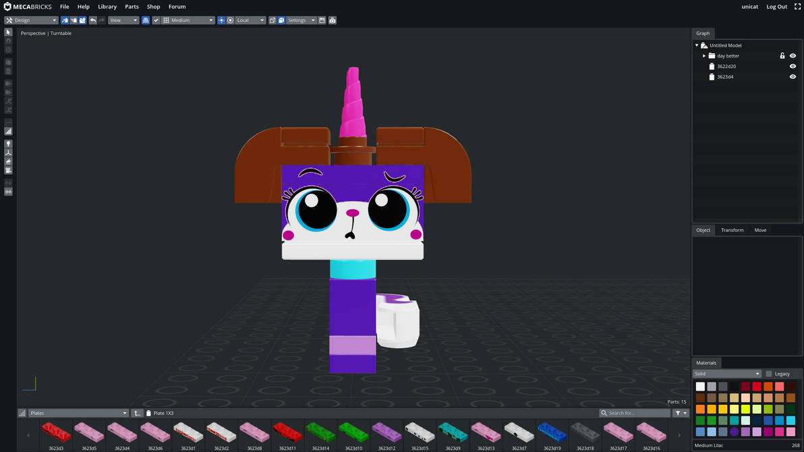Click the parts search field
The width and height of the screenshot is (804, 452).
[x=635, y=413]
